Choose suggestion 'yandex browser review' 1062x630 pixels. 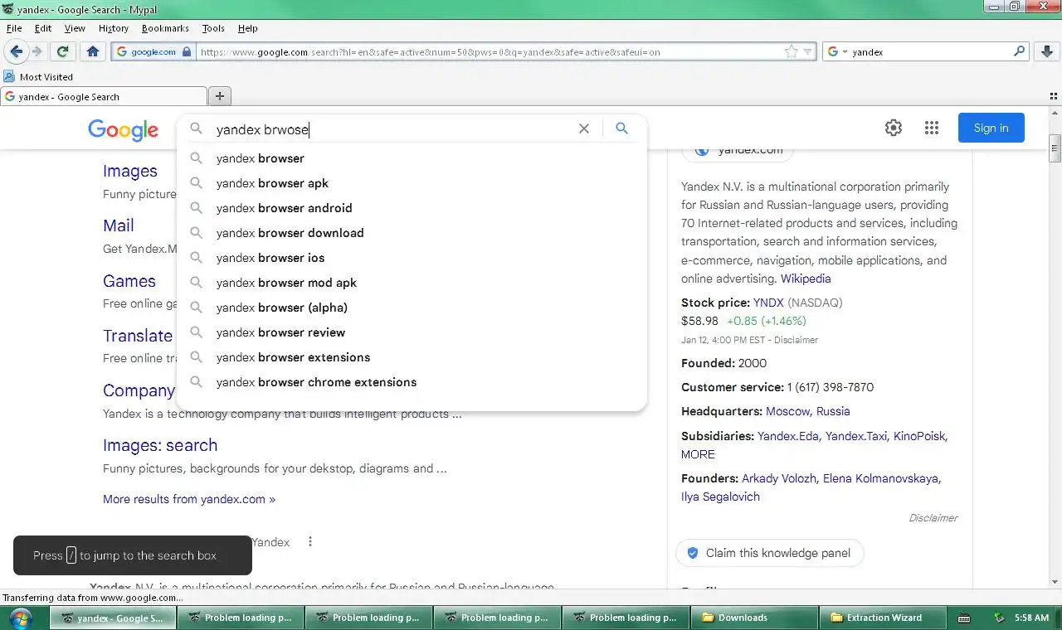click(x=412, y=332)
